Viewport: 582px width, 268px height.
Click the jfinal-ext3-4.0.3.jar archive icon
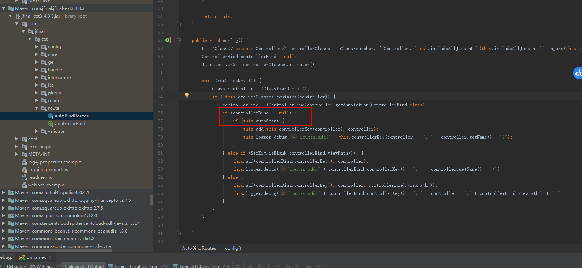tap(18, 16)
